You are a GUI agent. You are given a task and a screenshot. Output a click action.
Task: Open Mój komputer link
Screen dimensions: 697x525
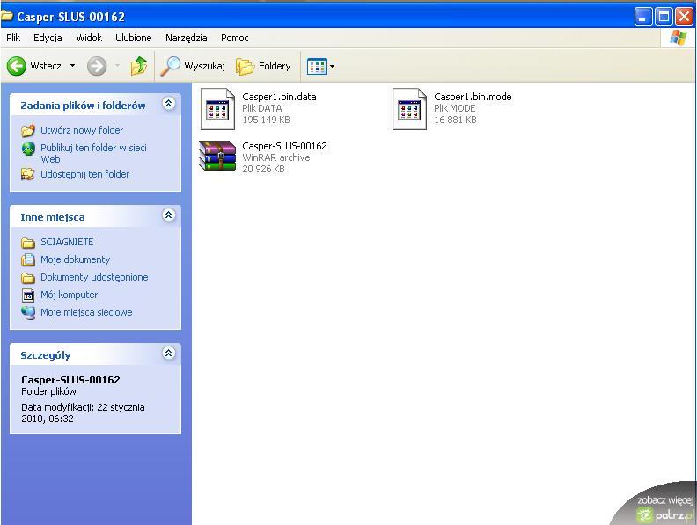click(69, 295)
